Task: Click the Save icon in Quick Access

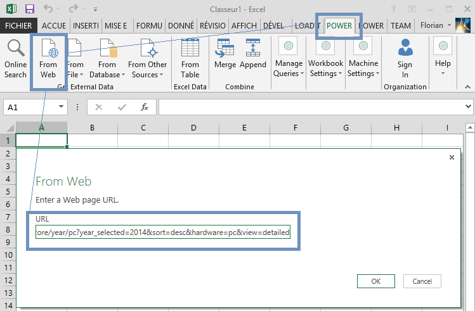Action: coord(29,9)
